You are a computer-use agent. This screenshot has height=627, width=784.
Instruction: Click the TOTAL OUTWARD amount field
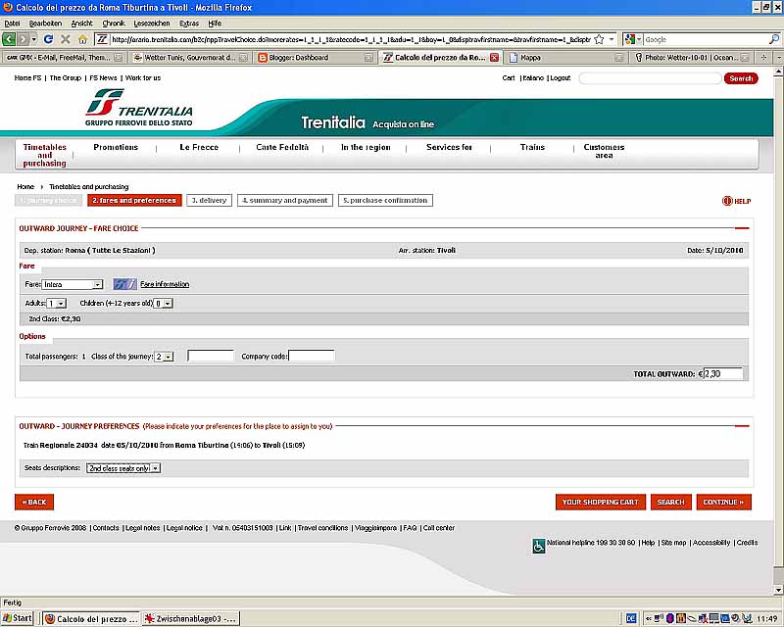(723, 373)
